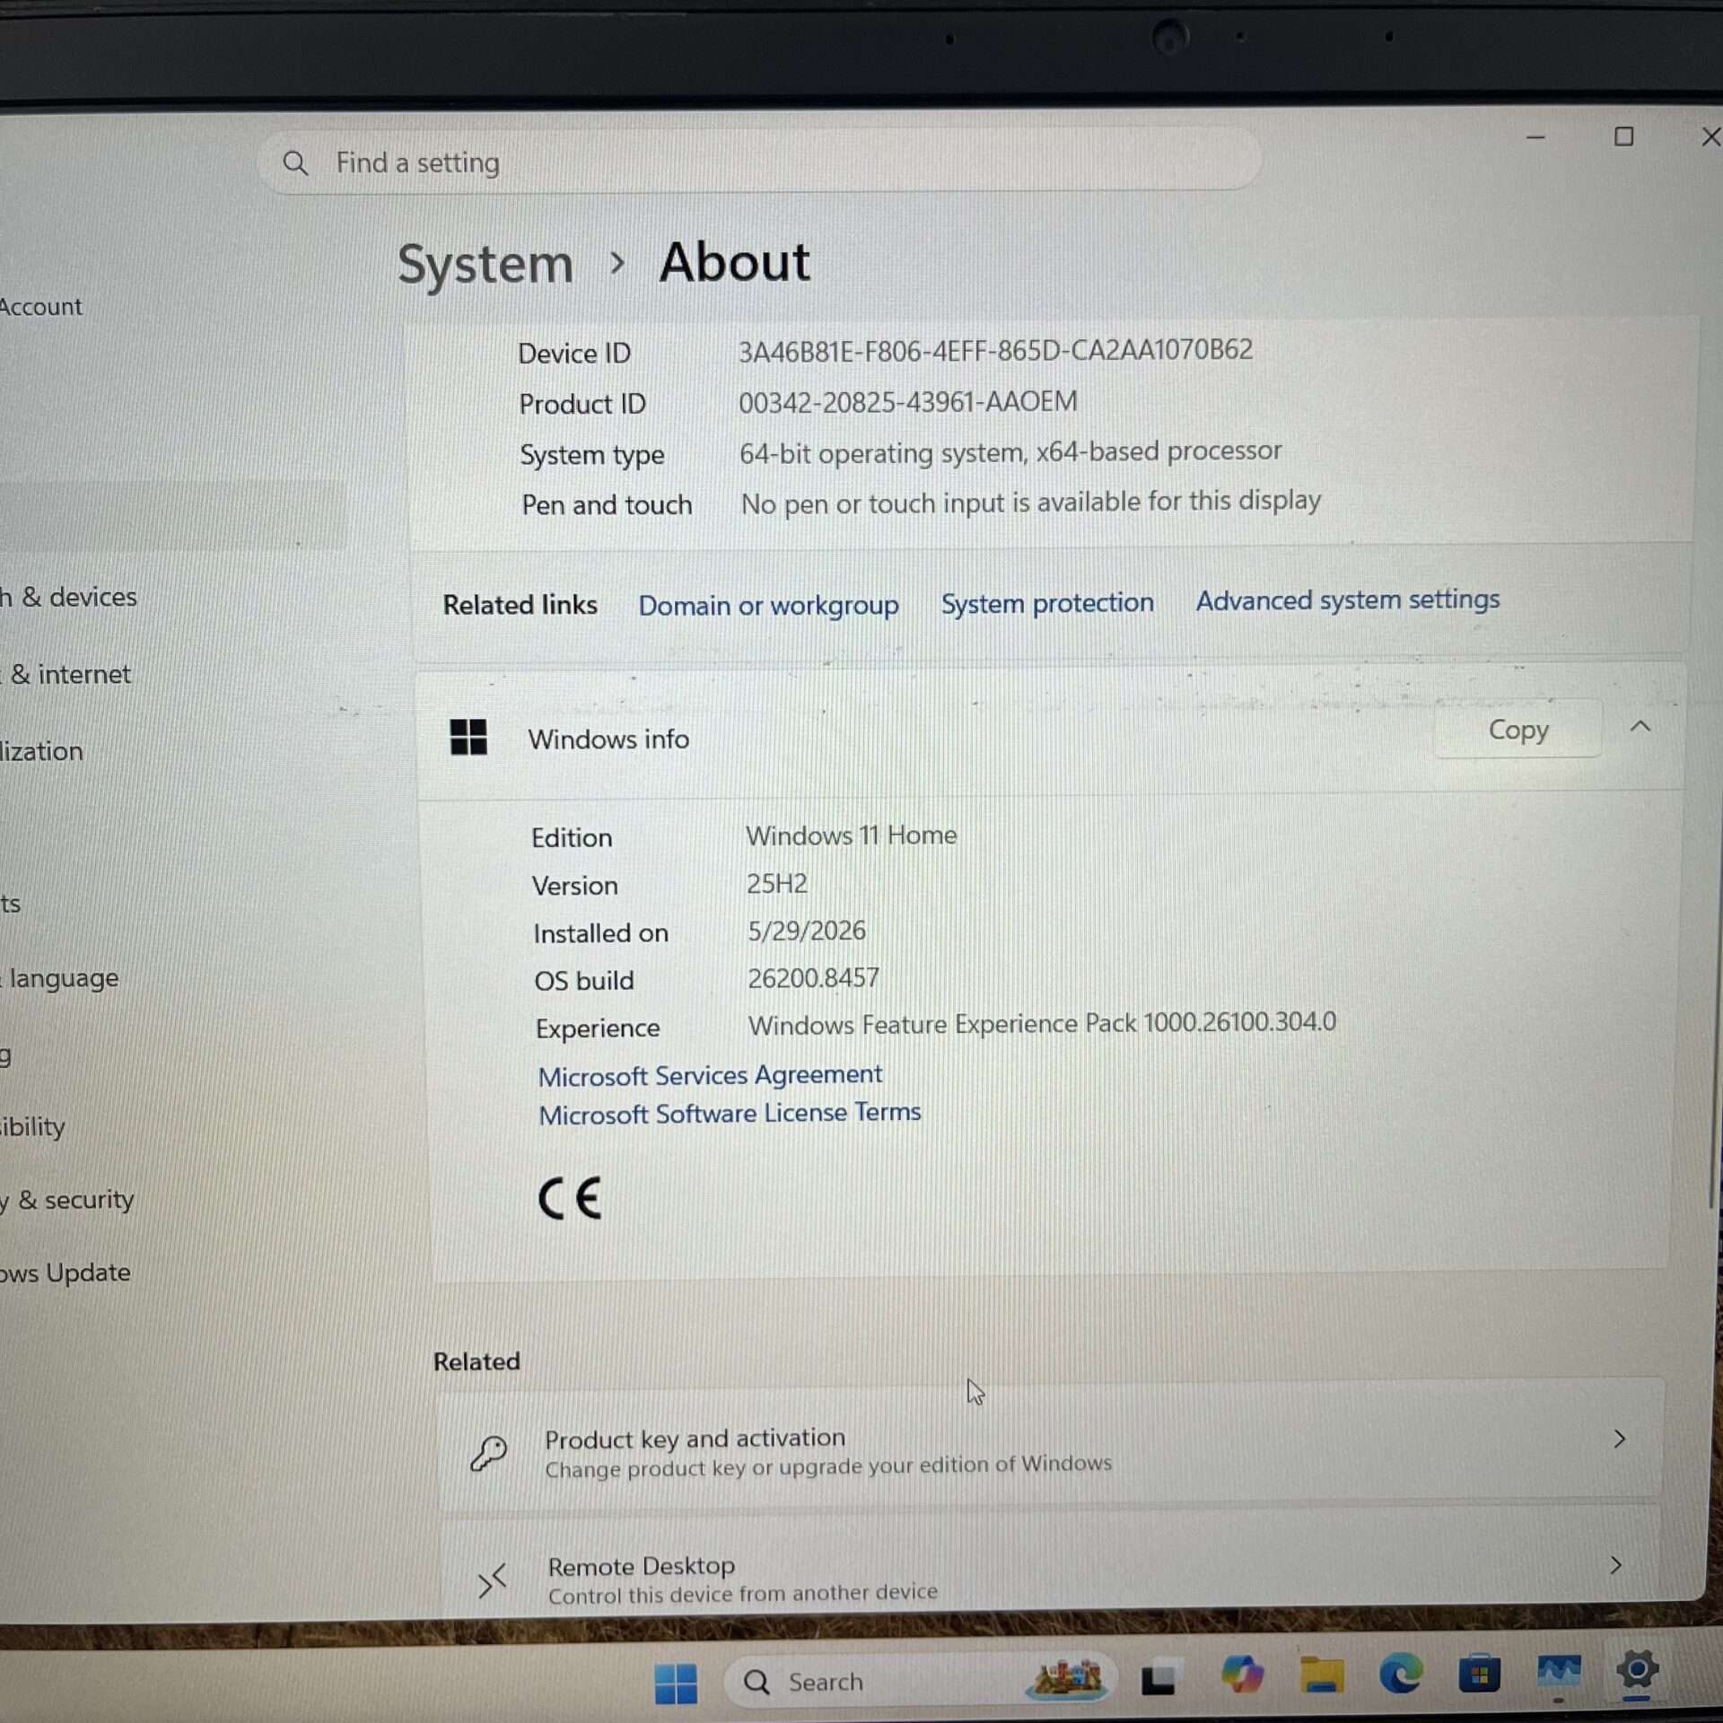
Task: Click the Account label in the sidebar
Action: click(x=41, y=307)
